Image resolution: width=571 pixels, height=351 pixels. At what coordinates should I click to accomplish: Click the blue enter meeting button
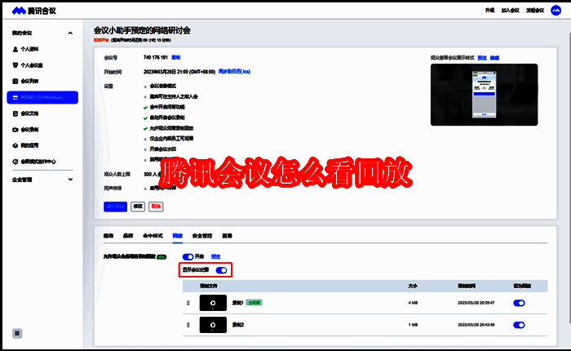[x=116, y=207]
